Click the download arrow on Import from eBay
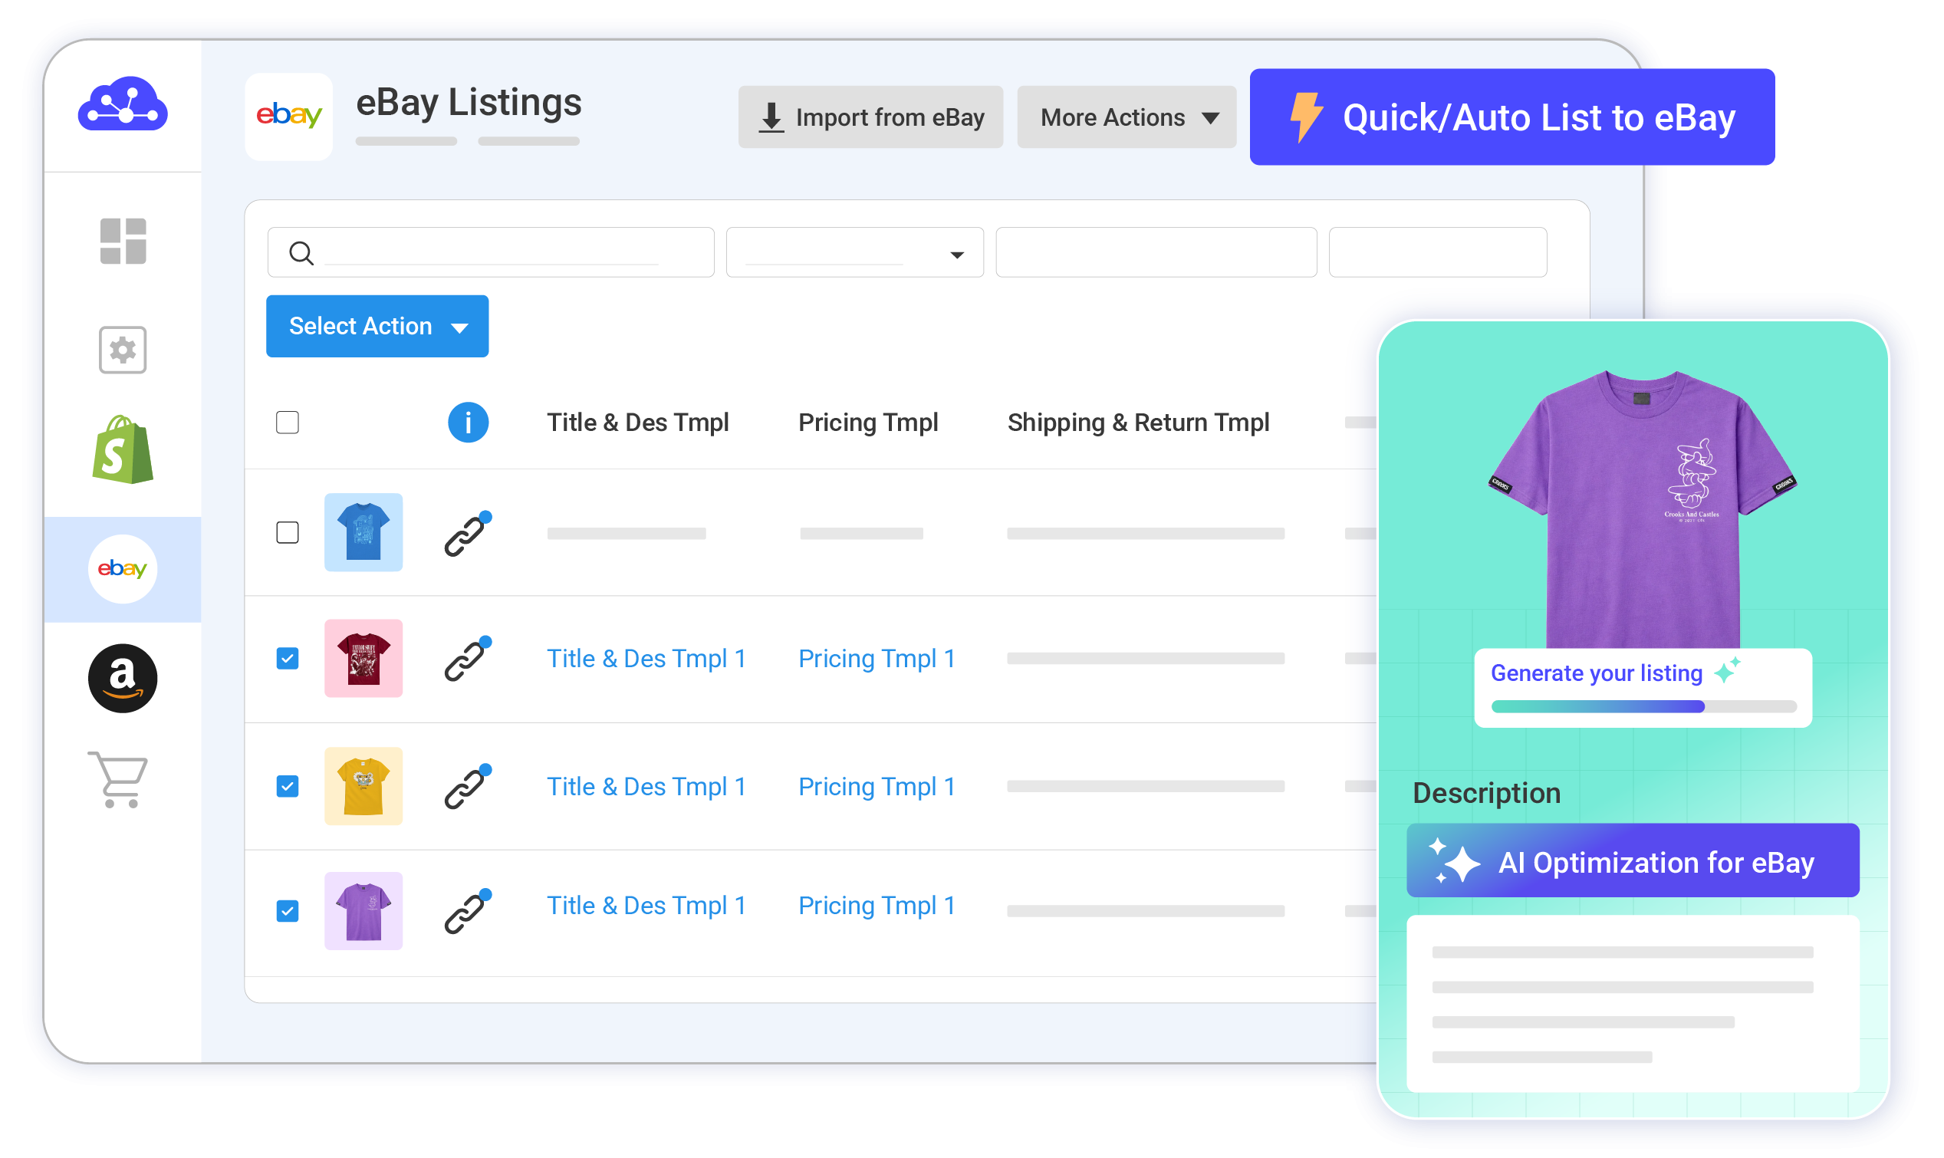The width and height of the screenshot is (1944, 1158). coord(772,118)
